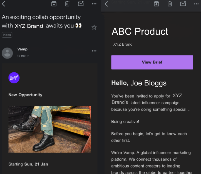Open more options in right screen top toolbar

coord(196,4)
